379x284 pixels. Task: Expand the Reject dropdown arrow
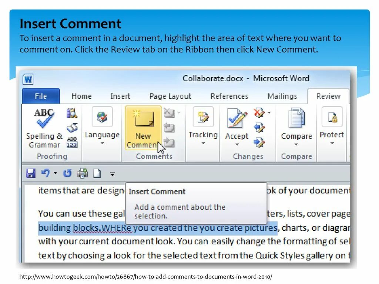click(x=269, y=112)
